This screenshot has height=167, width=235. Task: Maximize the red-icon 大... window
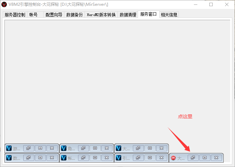[x=205, y=158]
